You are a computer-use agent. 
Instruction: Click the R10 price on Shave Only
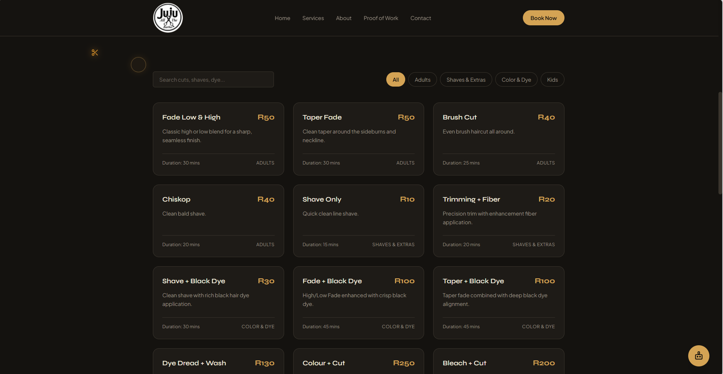[407, 199]
